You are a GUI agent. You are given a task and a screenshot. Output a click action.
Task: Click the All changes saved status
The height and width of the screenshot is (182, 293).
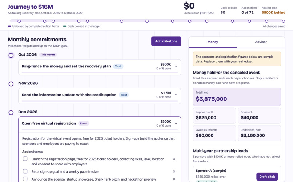coord(274,26)
